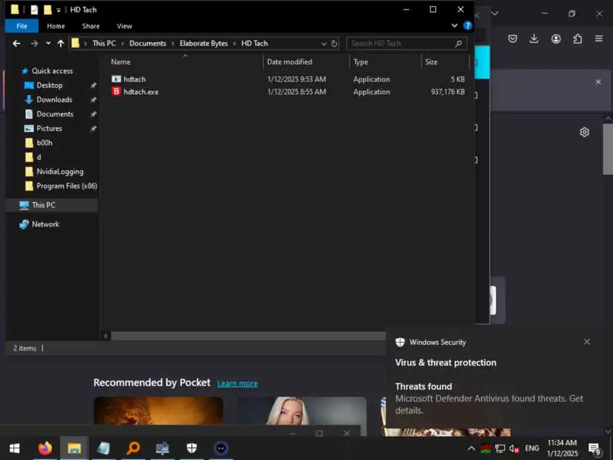Select the hdtach application file
This screenshot has width=613, height=460.
pyautogui.click(x=135, y=79)
